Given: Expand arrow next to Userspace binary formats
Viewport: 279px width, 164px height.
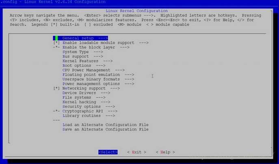Looking at the screenshot, I should [130, 79].
